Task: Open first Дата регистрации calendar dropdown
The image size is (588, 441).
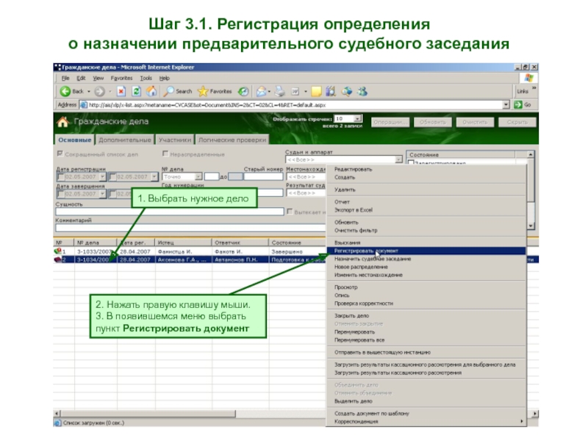Action: (x=102, y=176)
